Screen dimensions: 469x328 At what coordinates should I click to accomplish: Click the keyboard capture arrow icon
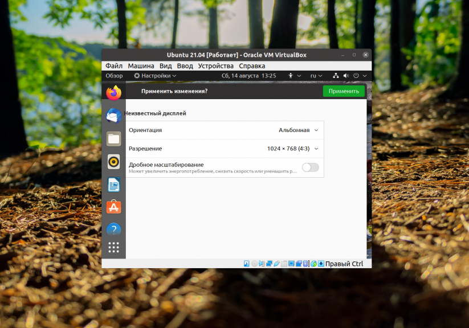321,264
